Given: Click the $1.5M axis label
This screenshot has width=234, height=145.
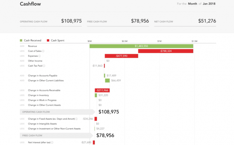Looking at the screenshot, I should (195, 41).
